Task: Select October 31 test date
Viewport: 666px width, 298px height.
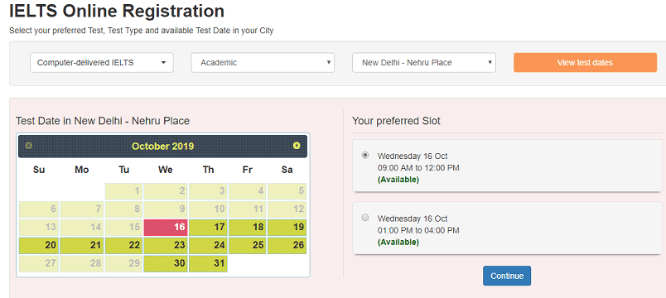Action: click(x=208, y=263)
